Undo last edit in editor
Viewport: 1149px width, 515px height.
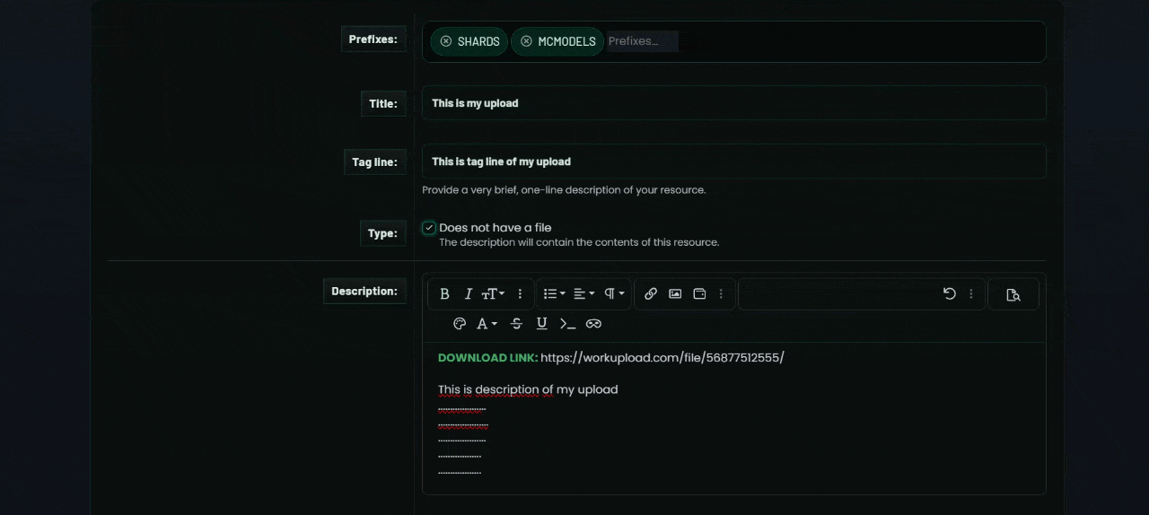pos(949,293)
